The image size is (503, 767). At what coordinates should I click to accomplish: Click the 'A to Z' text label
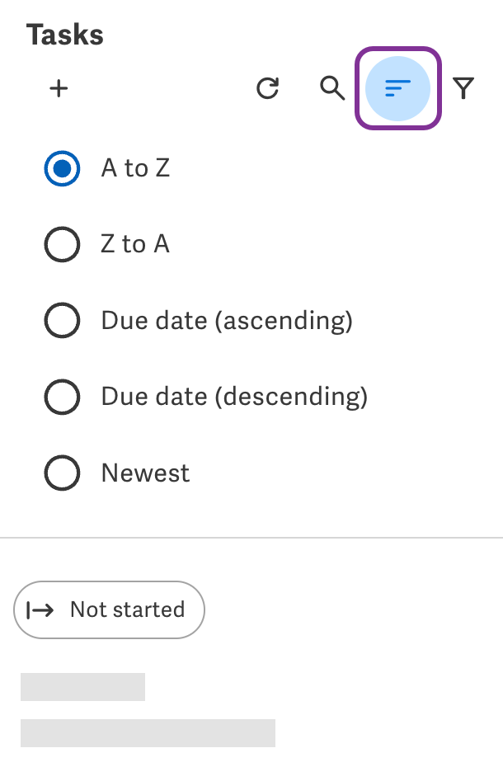click(135, 168)
